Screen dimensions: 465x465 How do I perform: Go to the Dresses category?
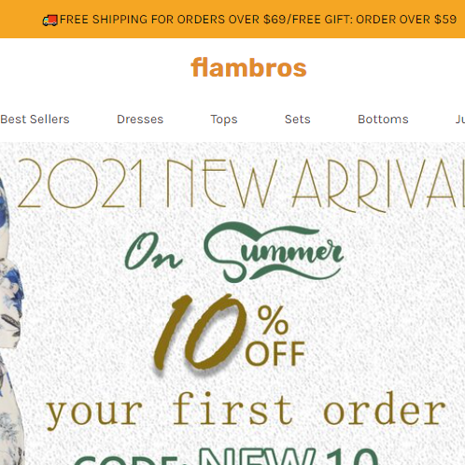pyautogui.click(x=140, y=120)
